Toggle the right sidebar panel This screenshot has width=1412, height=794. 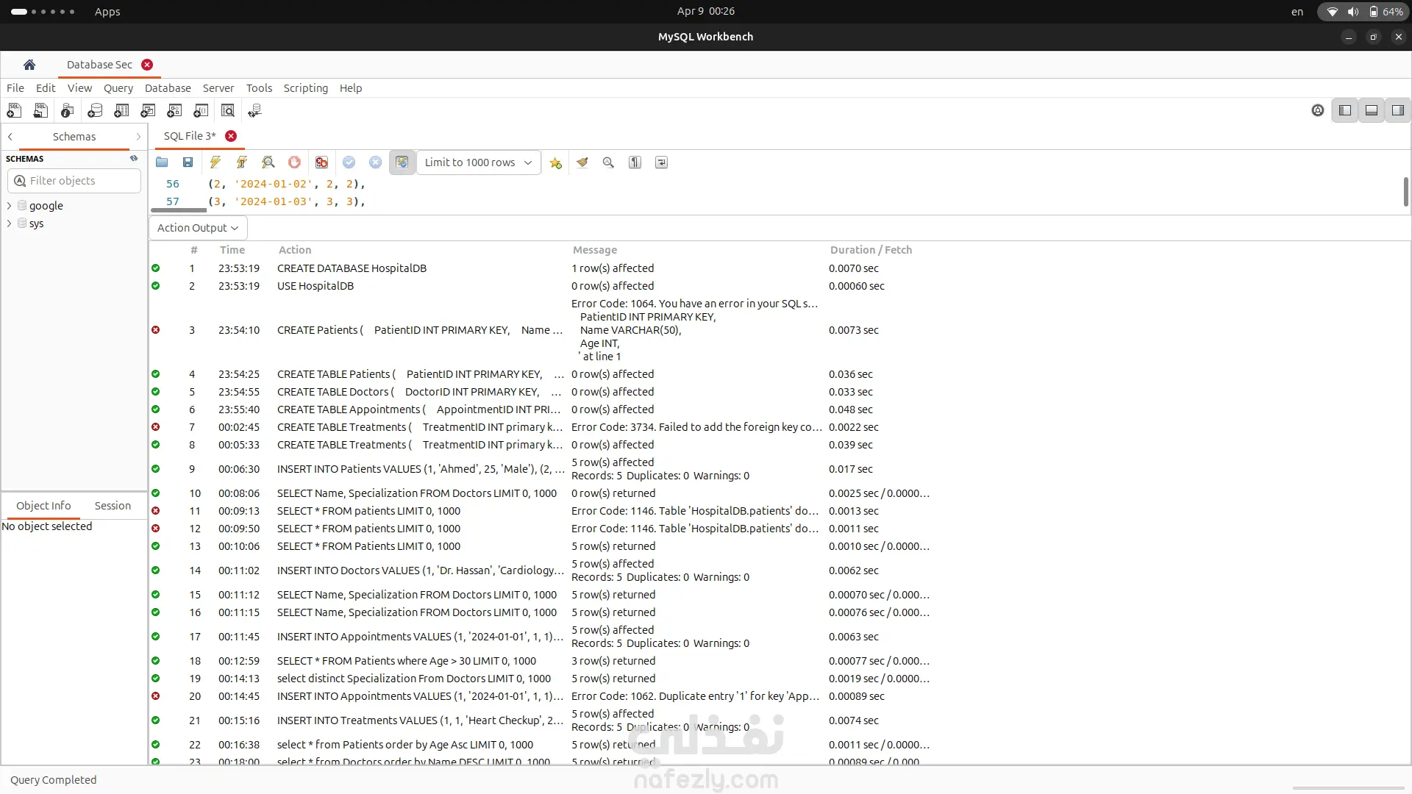tap(1398, 110)
